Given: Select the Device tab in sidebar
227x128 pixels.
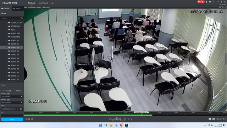Looking at the screenshot, I should pos(6,9).
